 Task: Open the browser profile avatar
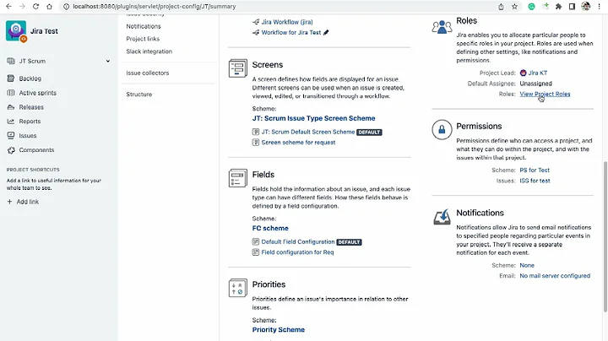585,7
